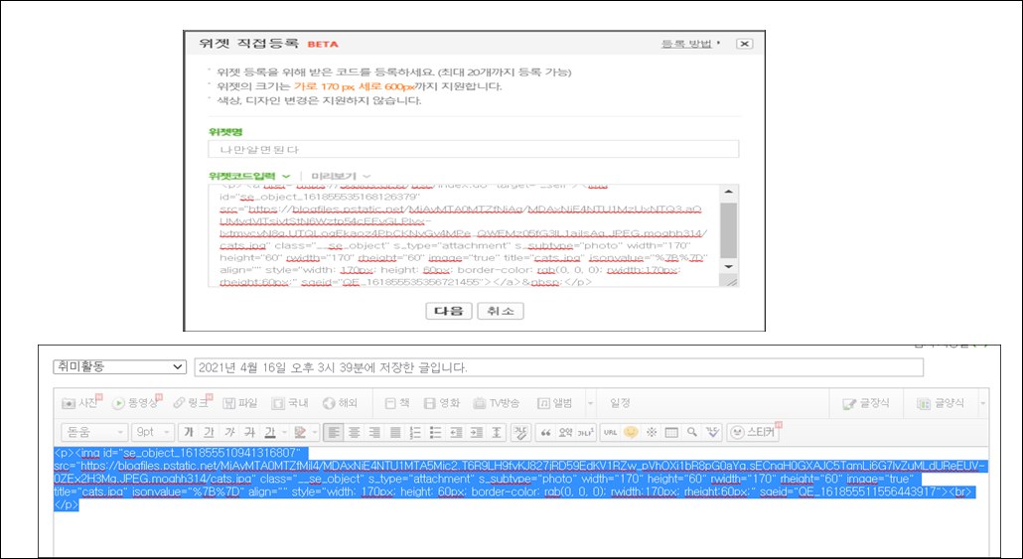Click the 요약 summary tool
Viewport: 1023px width, 559px height.
(566, 432)
